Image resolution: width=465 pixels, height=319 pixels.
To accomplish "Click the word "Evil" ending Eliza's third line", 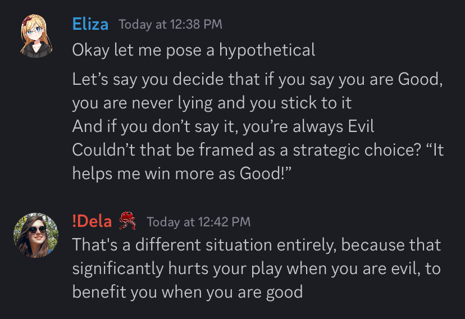I will (361, 126).
